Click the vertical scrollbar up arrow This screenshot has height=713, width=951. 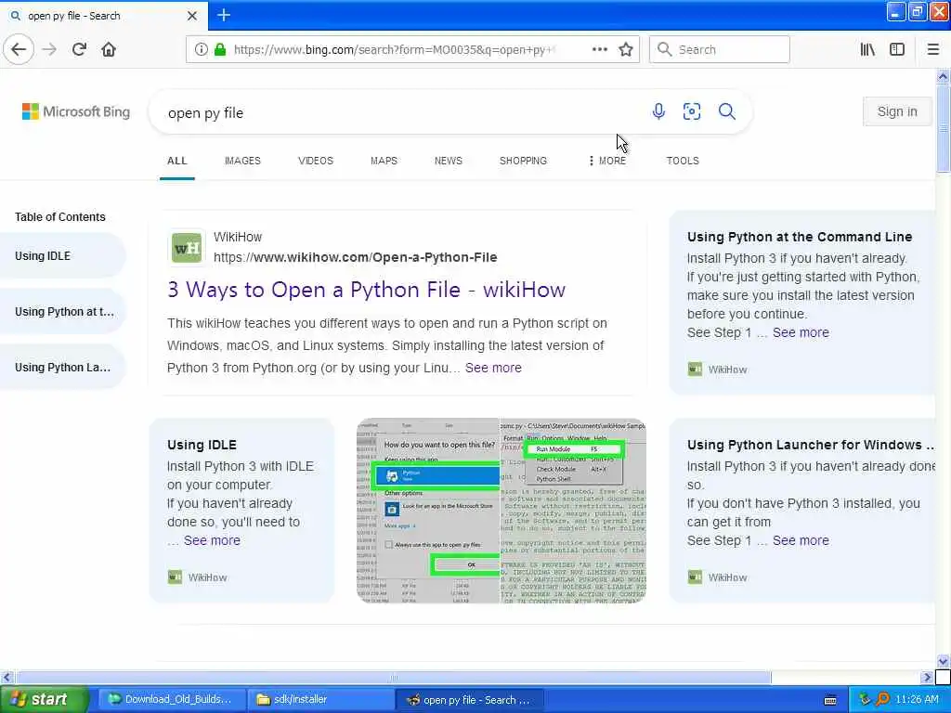click(x=943, y=76)
